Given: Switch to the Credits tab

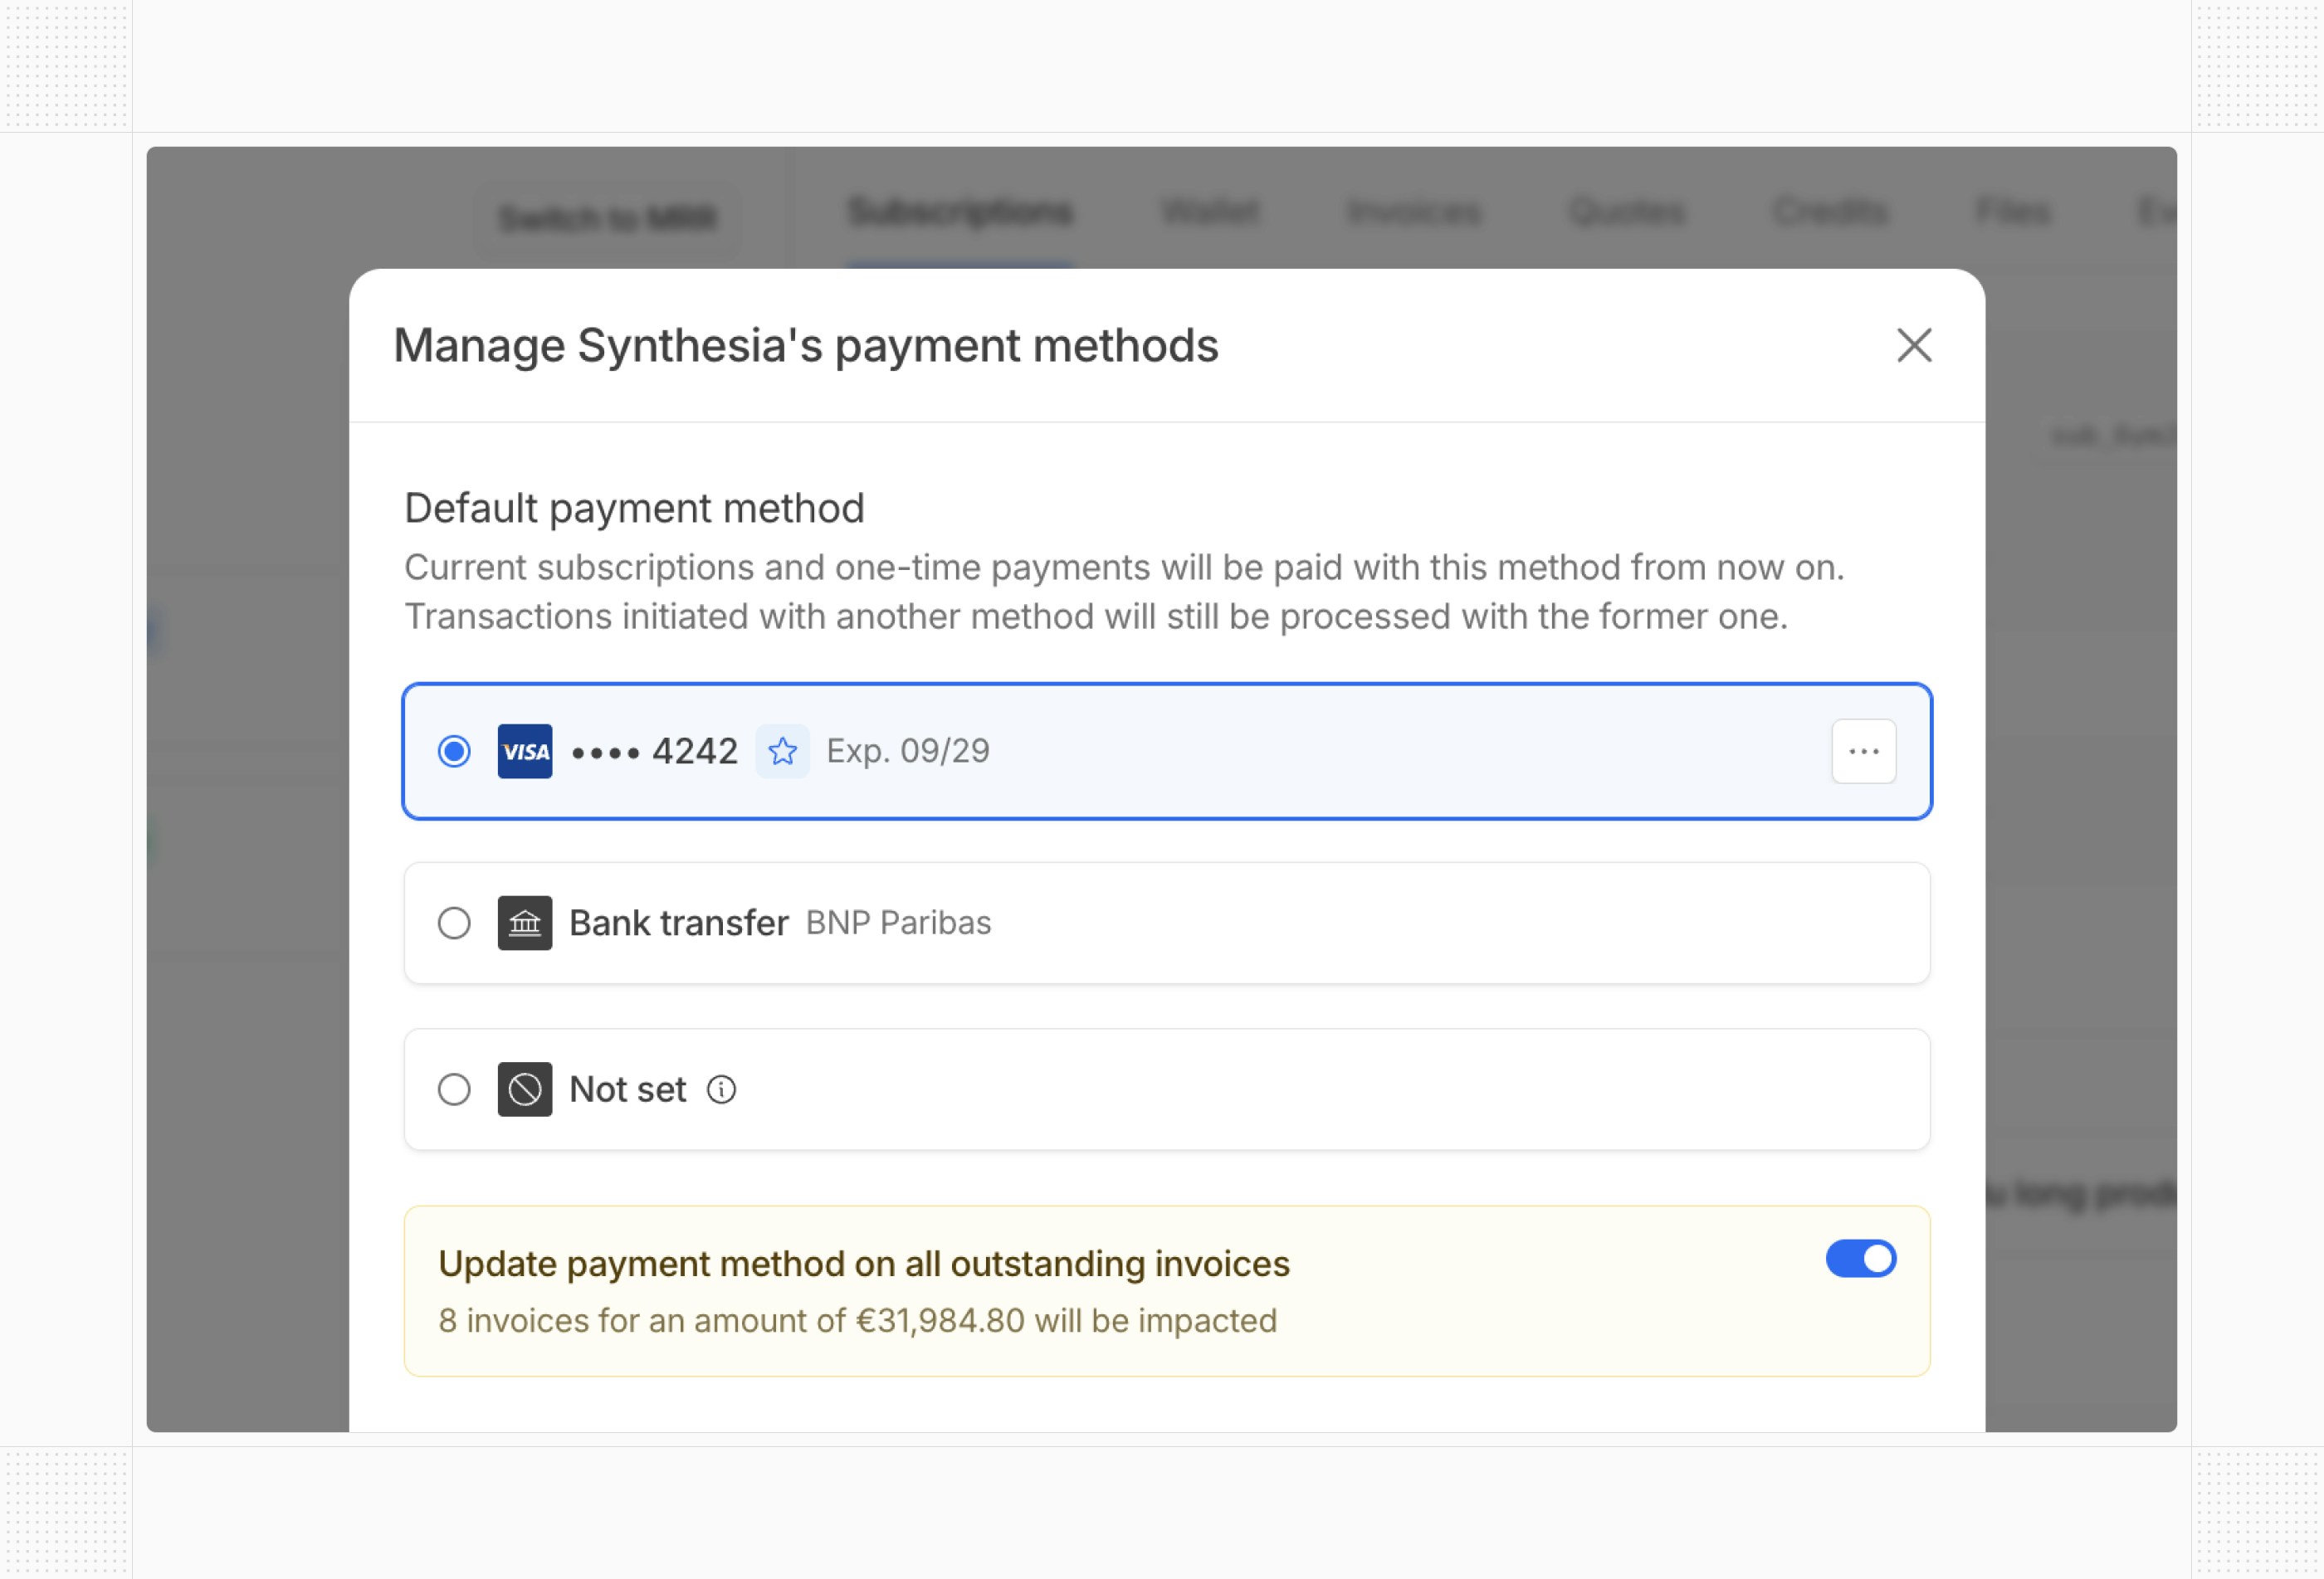Looking at the screenshot, I should (1830, 212).
